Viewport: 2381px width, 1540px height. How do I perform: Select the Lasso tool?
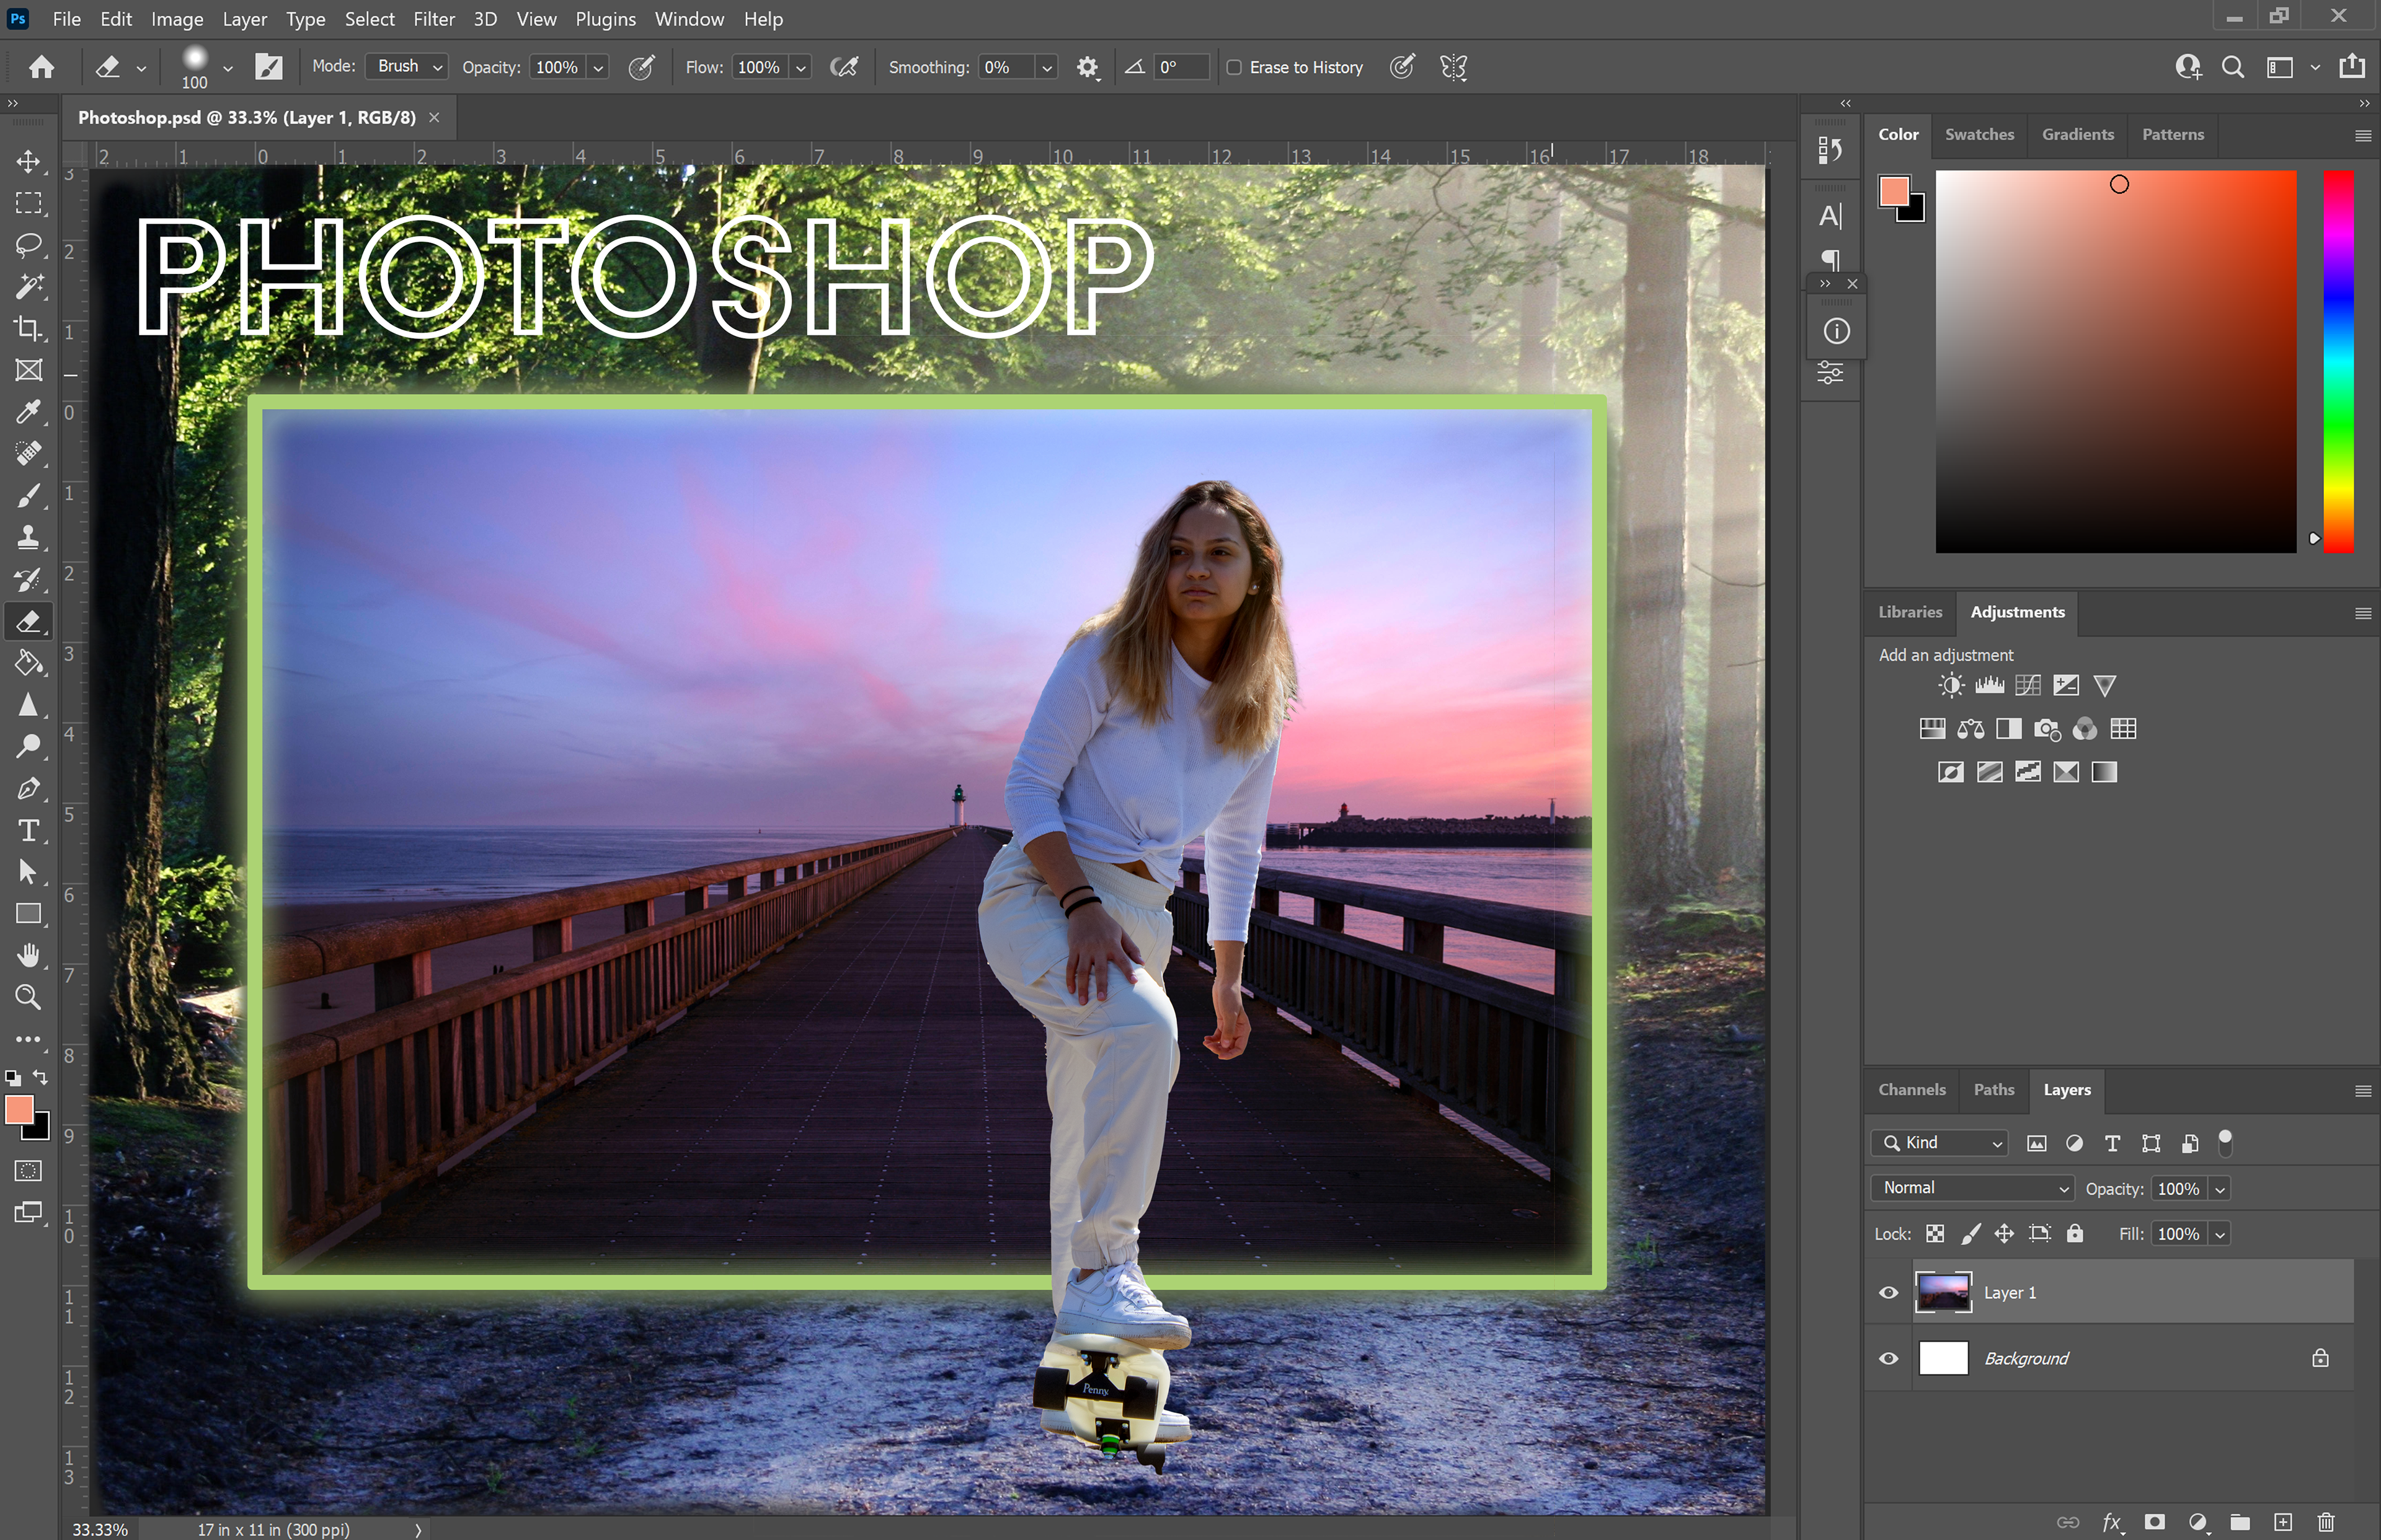[x=29, y=245]
